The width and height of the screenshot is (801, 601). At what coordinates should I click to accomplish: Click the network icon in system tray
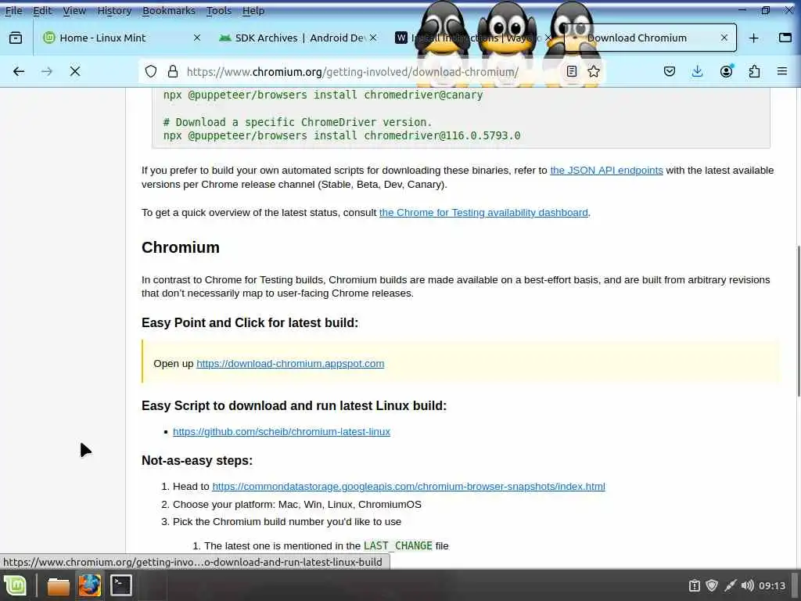pos(730,585)
